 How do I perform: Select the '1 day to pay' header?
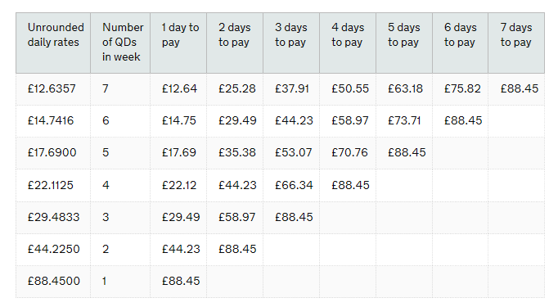[178, 43]
